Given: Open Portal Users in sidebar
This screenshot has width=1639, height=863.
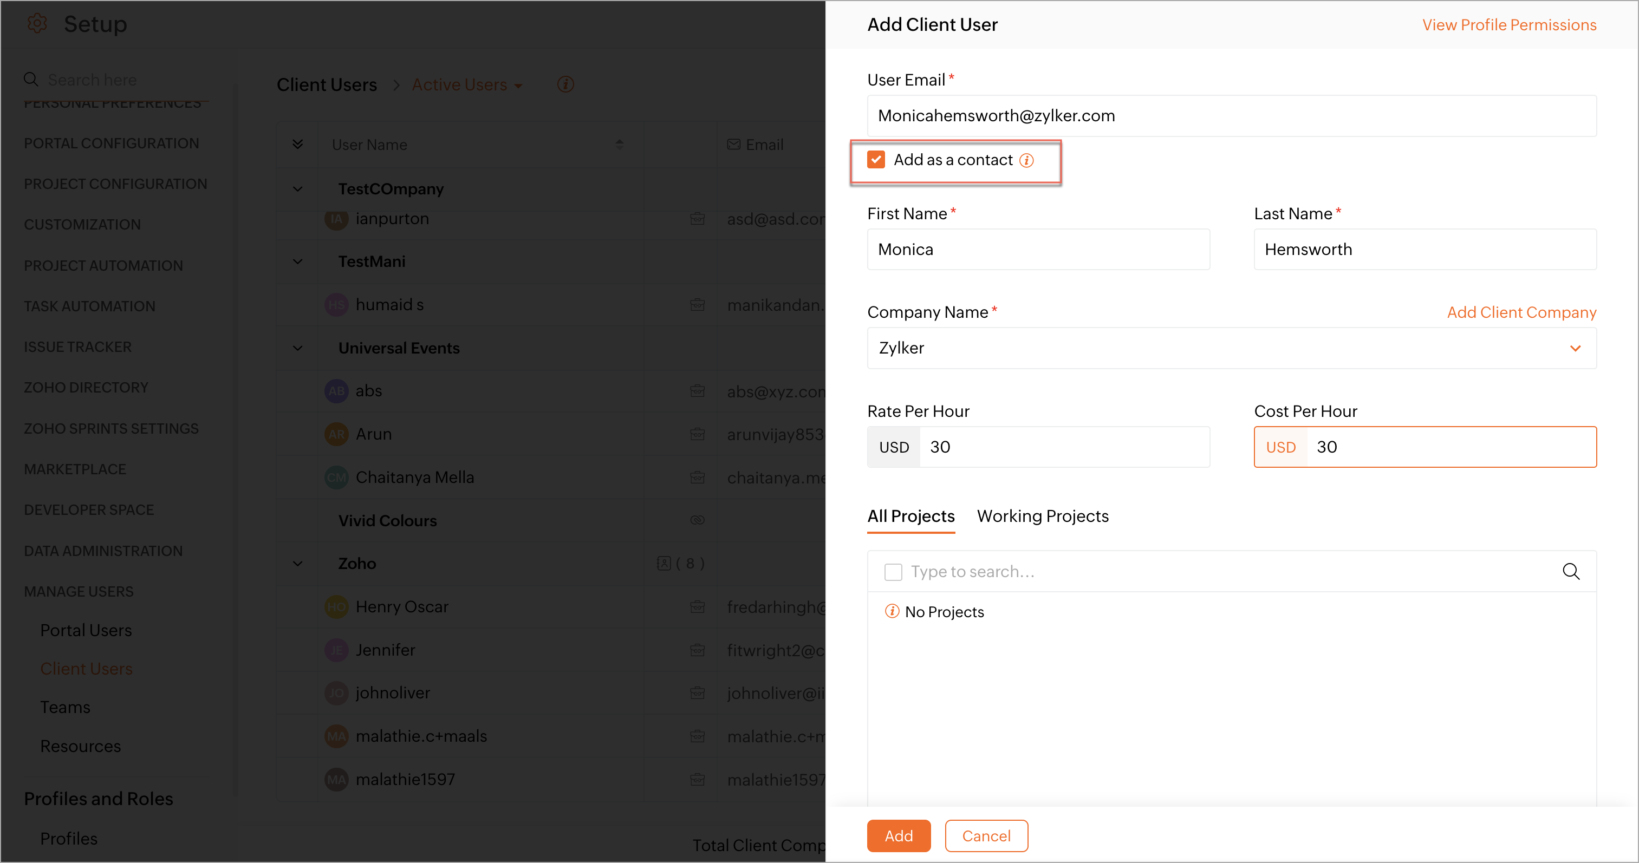Looking at the screenshot, I should click(86, 630).
